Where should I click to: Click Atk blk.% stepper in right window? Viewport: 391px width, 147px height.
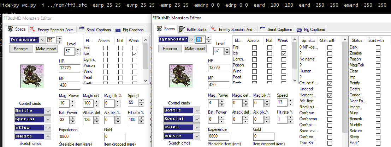(x=266, y=120)
